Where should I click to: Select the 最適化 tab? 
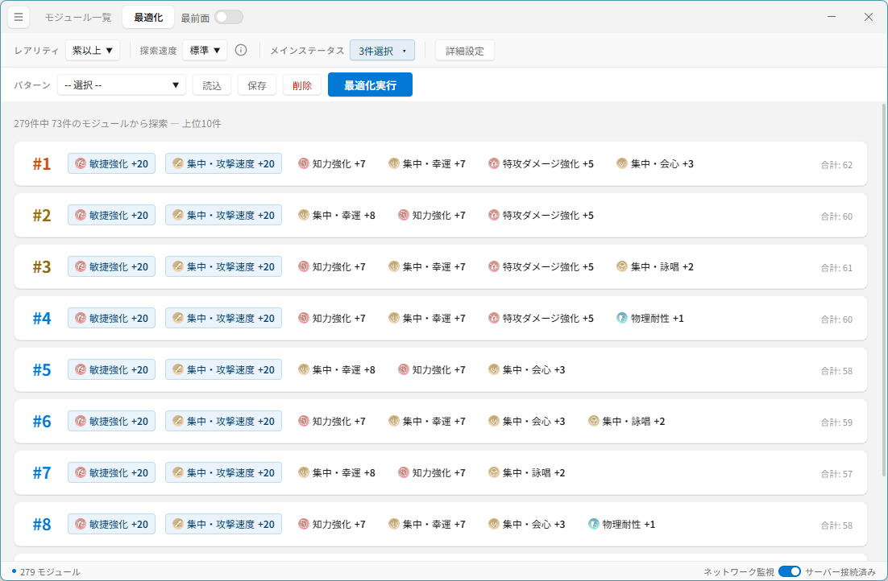148,17
